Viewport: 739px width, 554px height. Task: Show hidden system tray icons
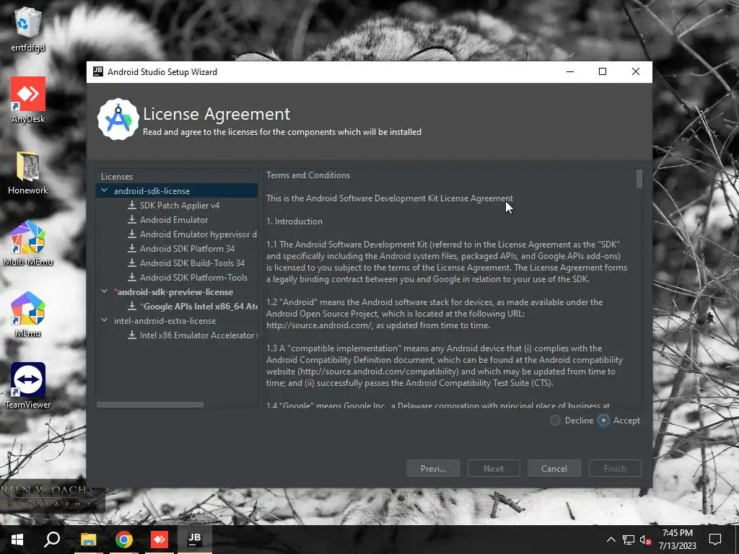click(611, 540)
